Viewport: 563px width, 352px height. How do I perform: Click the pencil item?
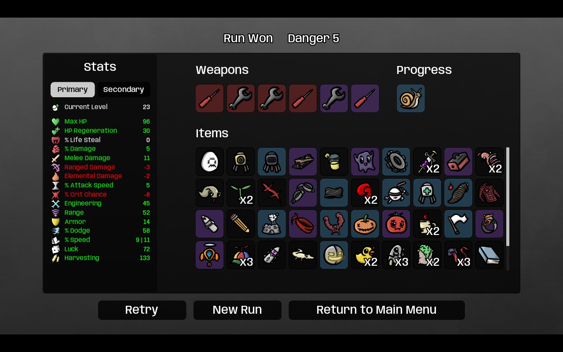pyautogui.click(x=241, y=224)
